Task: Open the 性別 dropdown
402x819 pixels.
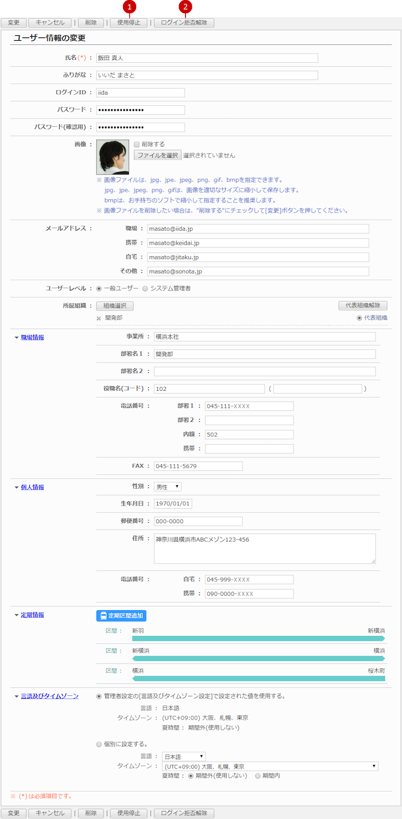Action: (x=168, y=487)
